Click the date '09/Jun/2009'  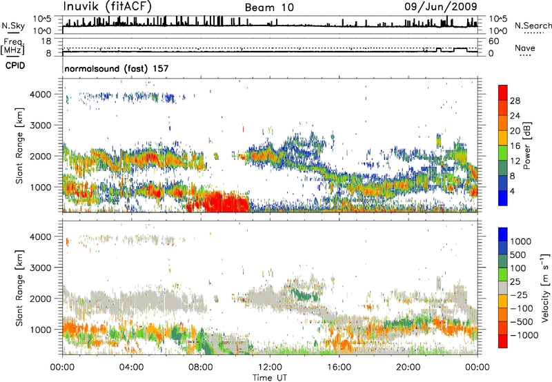coord(441,6)
